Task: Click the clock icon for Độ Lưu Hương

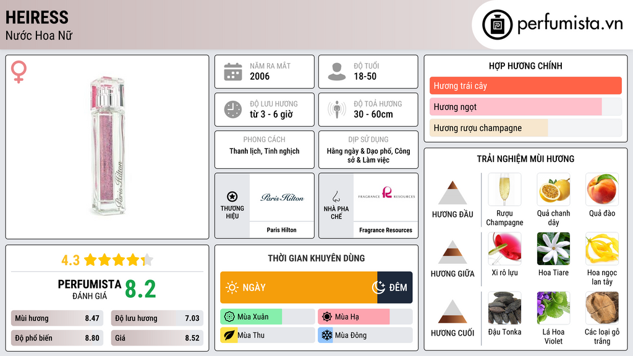Action: click(233, 109)
